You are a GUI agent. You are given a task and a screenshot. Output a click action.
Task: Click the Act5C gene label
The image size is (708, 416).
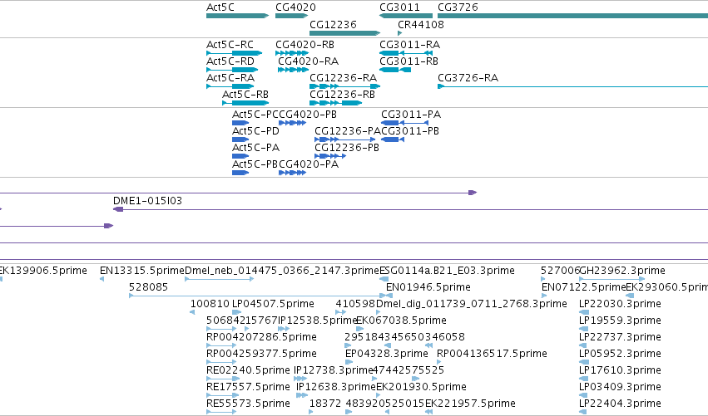coord(220,7)
